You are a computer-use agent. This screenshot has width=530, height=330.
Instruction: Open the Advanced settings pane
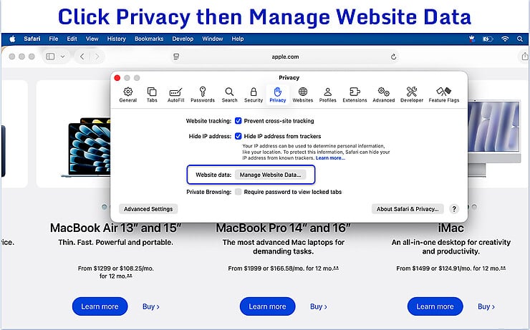pos(384,95)
